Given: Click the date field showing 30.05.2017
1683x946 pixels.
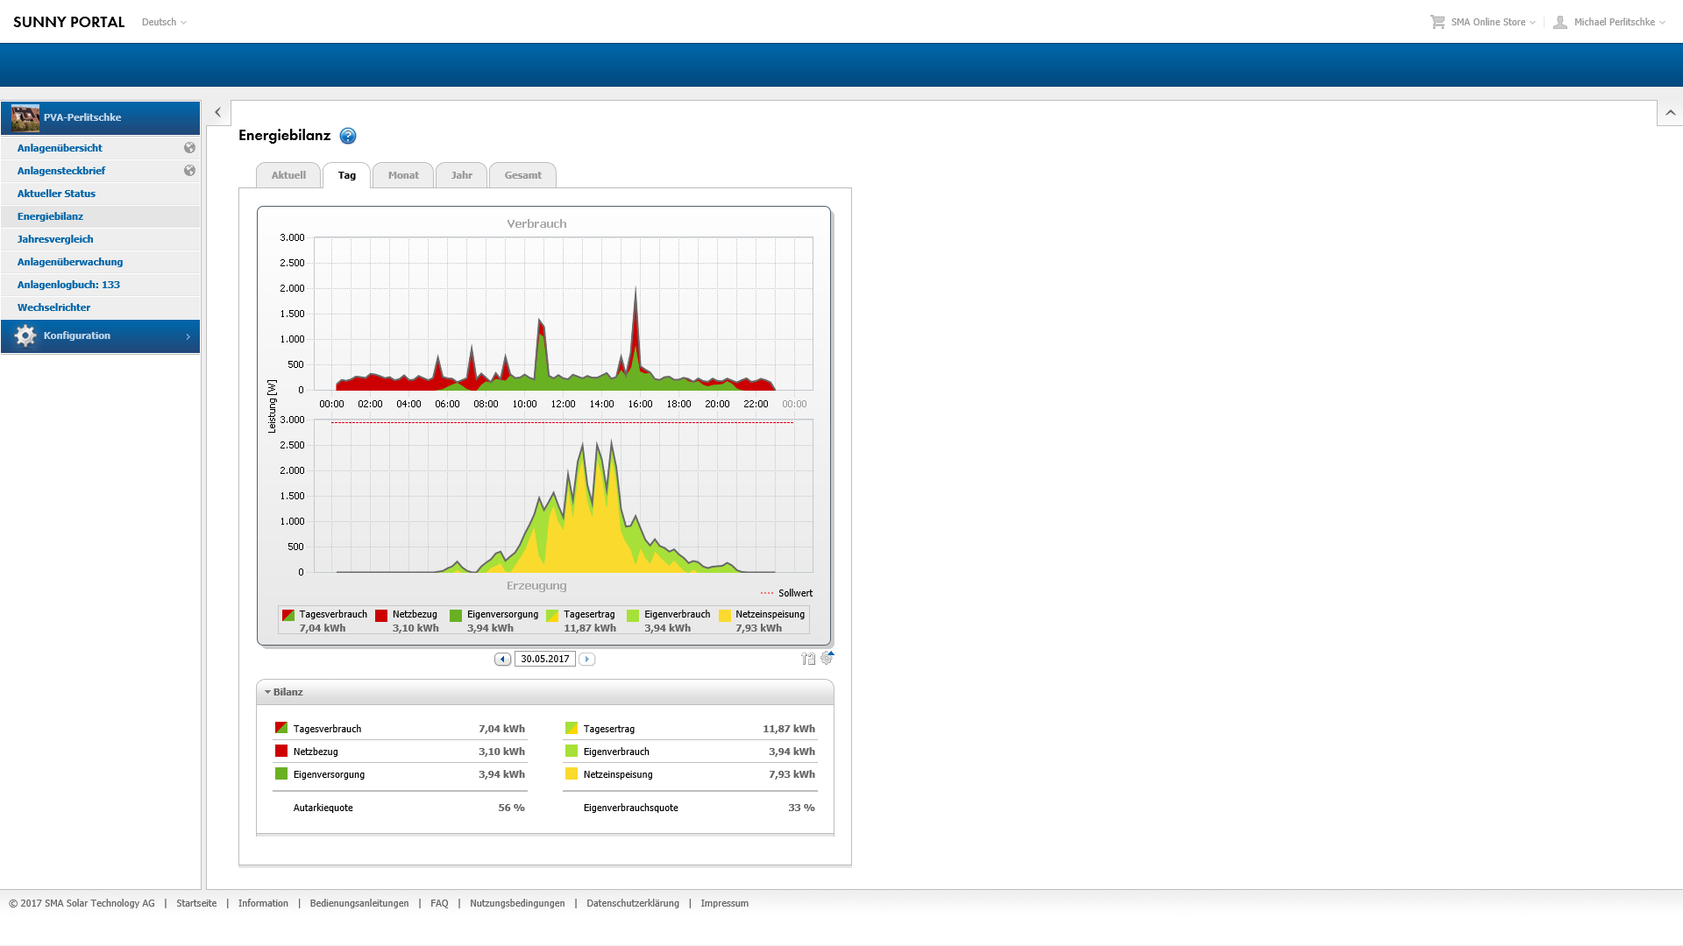Looking at the screenshot, I should pos(544,659).
